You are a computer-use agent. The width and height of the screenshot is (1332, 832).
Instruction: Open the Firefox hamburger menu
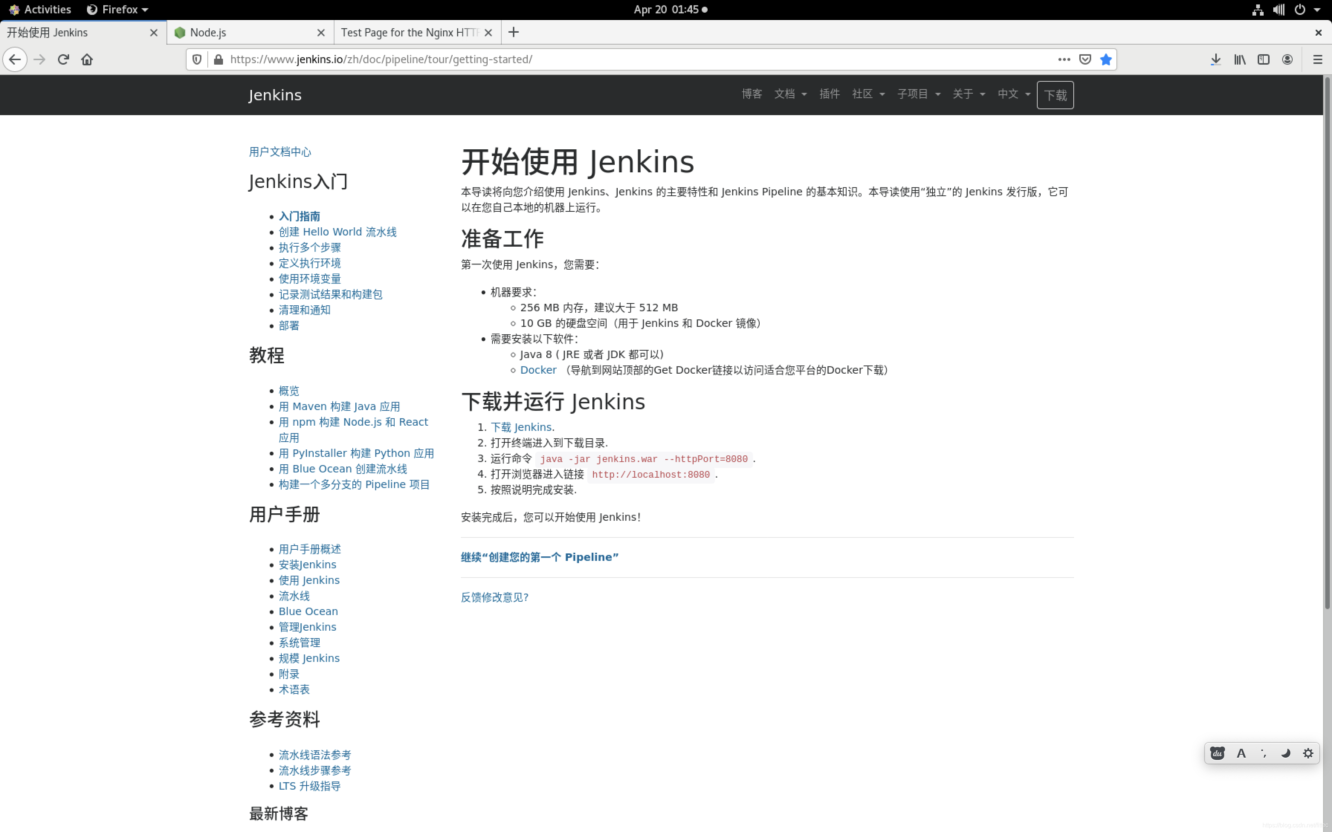tap(1318, 59)
